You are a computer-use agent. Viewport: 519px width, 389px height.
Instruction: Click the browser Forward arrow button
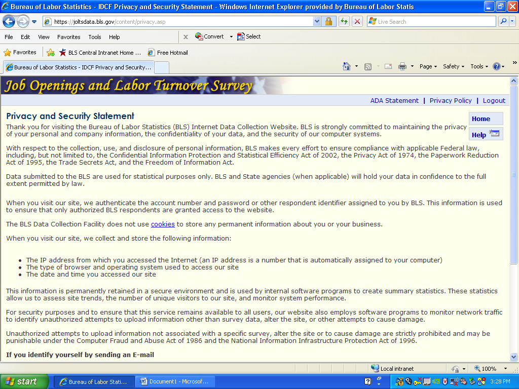click(23, 22)
